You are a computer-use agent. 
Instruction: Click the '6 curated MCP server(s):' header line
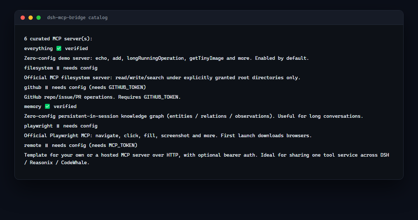pos(58,39)
